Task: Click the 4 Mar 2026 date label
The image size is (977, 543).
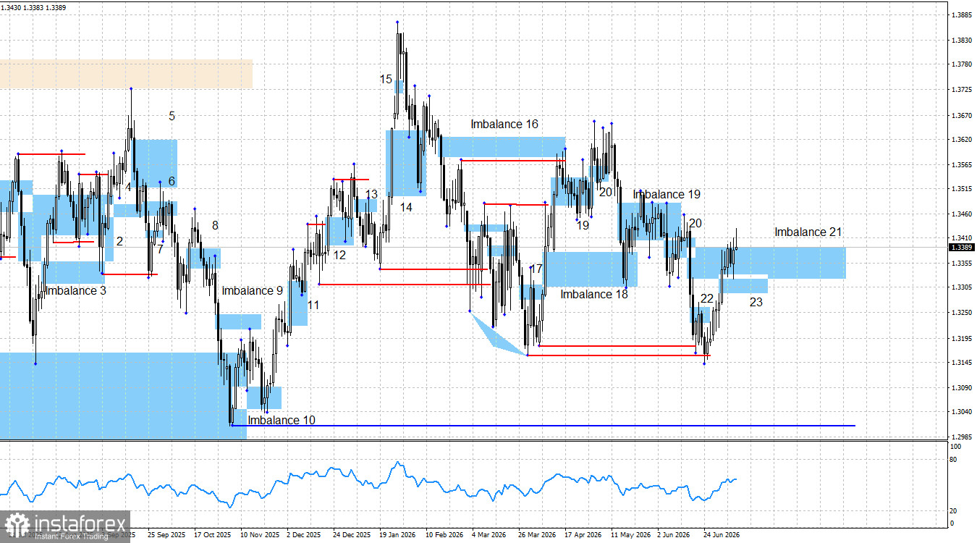Action: tap(489, 535)
